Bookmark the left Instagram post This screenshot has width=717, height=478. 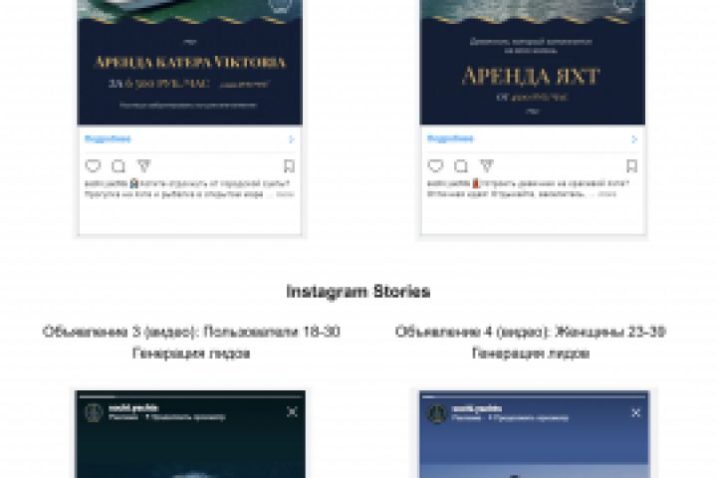tap(289, 165)
